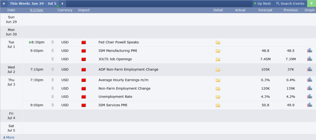Screen dimensions: 316x140
Task: Toggle alert bell for JOLTS Job Openings
Action: pyautogui.click(x=52, y=59)
